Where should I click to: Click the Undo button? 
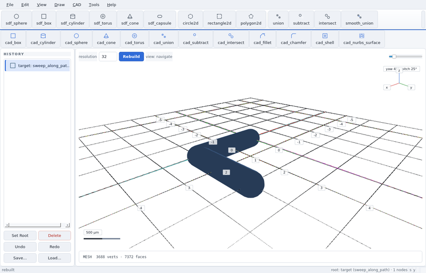click(x=20, y=246)
